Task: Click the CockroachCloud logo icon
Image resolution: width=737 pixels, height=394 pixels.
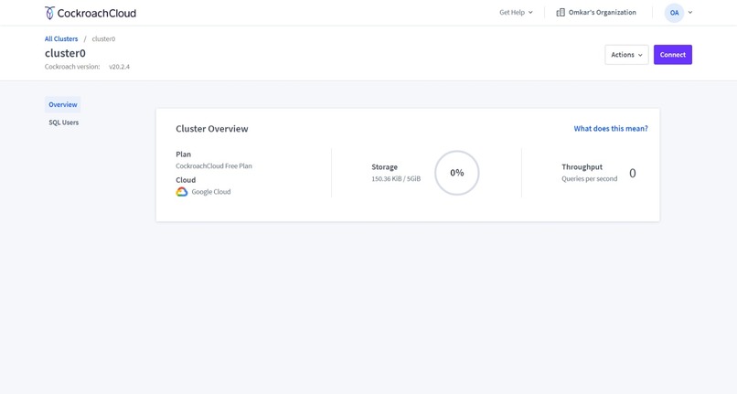Action: click(49, 13)
